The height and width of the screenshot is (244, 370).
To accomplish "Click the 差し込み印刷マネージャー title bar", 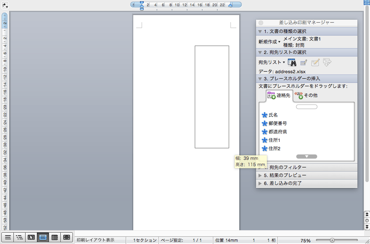I will (307, 23).
